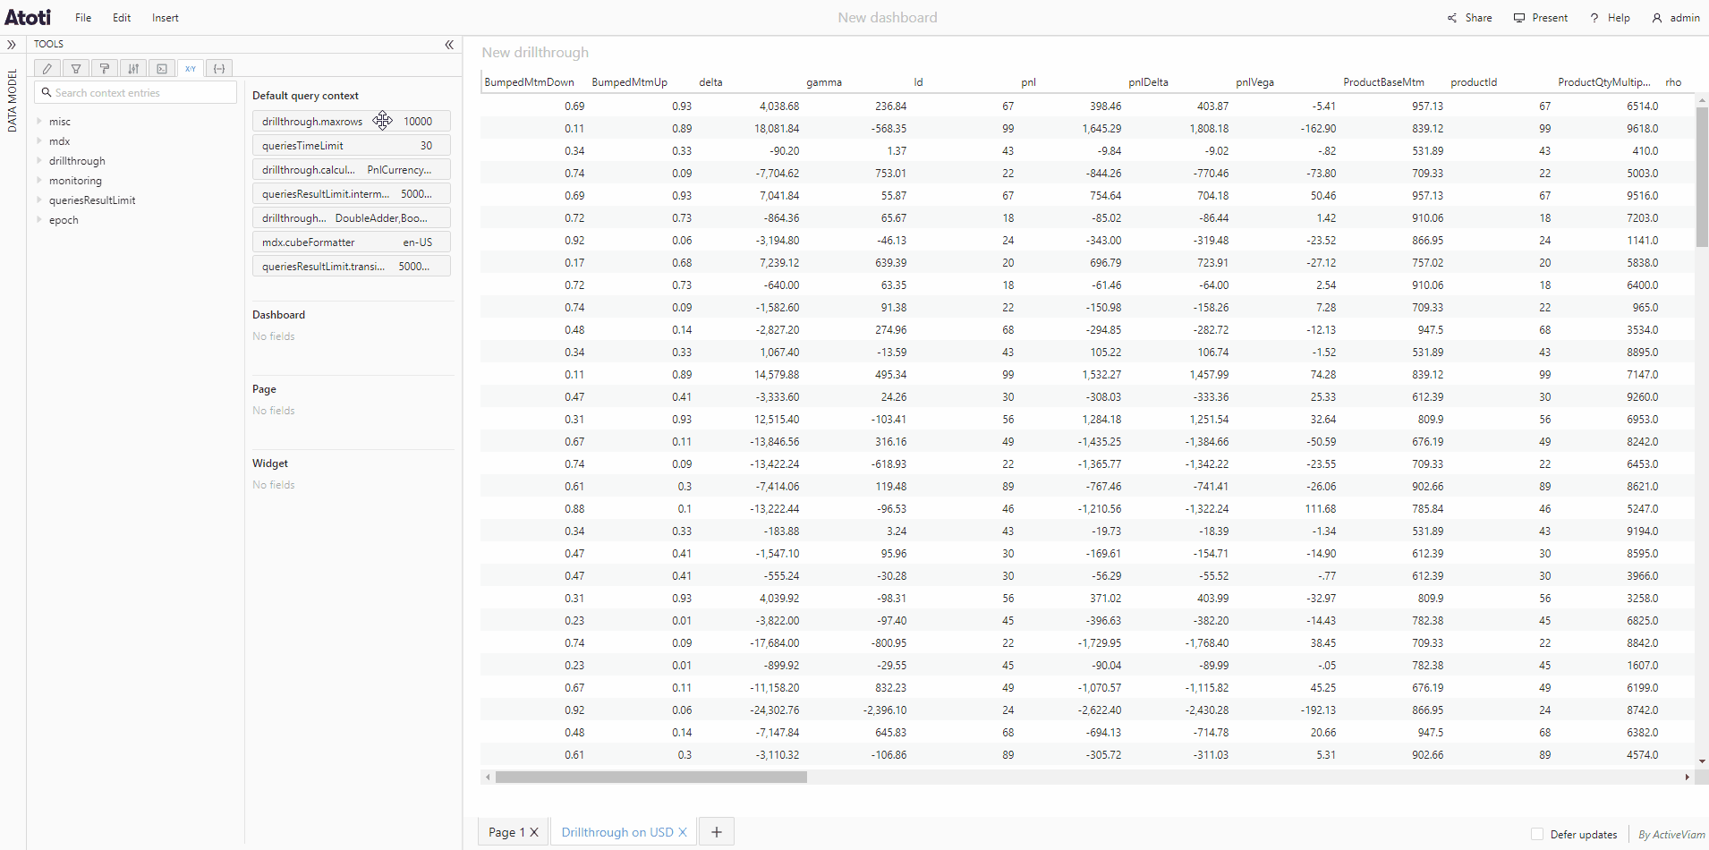
Task: Click the productId column header
Action: click(x=1474, y=82)
